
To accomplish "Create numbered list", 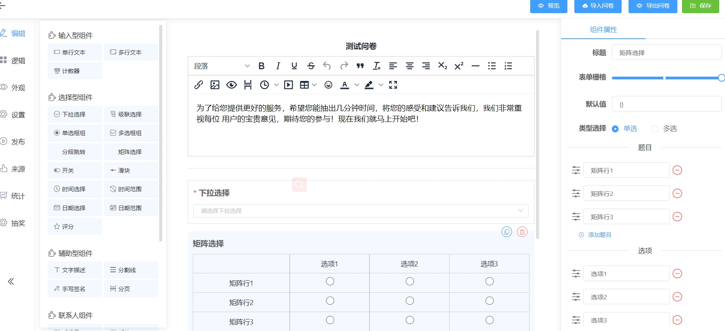I will coord(508,66).
